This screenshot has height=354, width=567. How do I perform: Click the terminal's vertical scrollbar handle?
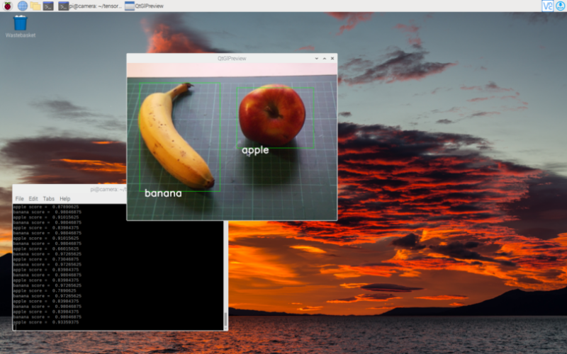tap(225, 320)
